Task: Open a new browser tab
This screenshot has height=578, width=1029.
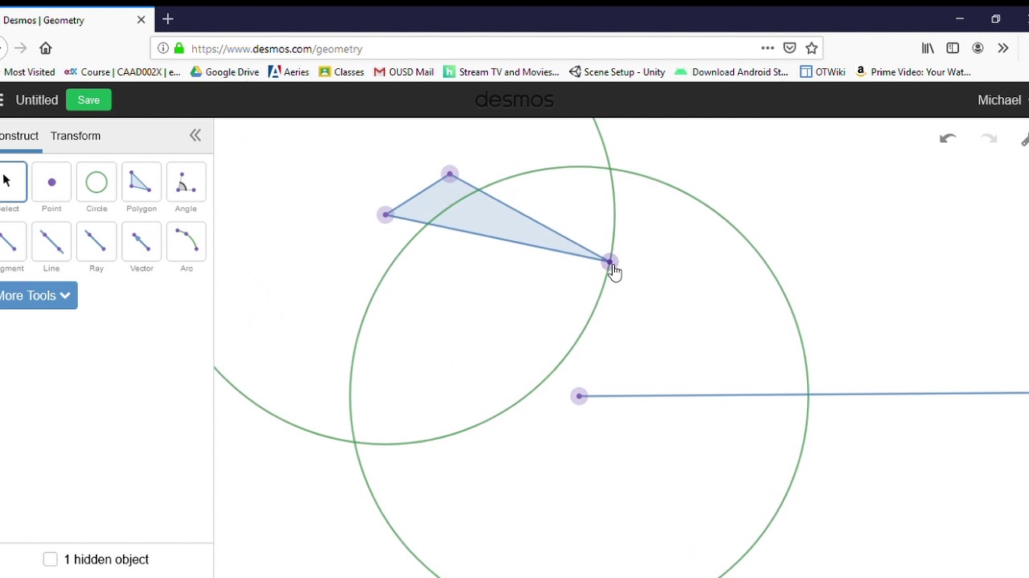Action: tap(168, 19)
